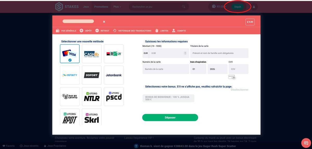Click the Stakes logo in header
The height and width of the screenshot is (149, 312).
(67, 7)
